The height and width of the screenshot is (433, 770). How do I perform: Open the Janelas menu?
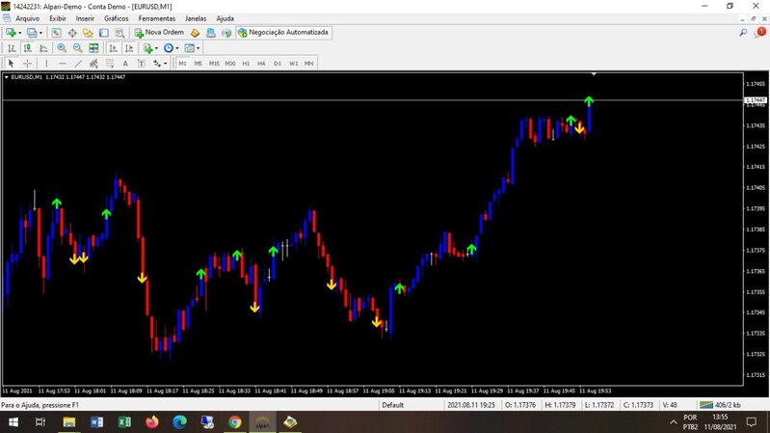196,18
